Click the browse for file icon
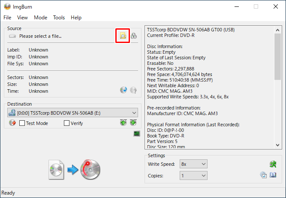Image resolution: width=286 pixels, height=198 pixels. point(123,36)
